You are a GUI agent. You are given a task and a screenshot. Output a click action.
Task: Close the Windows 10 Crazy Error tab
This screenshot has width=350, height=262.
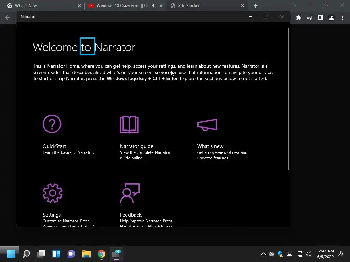[x=161, y=6]
